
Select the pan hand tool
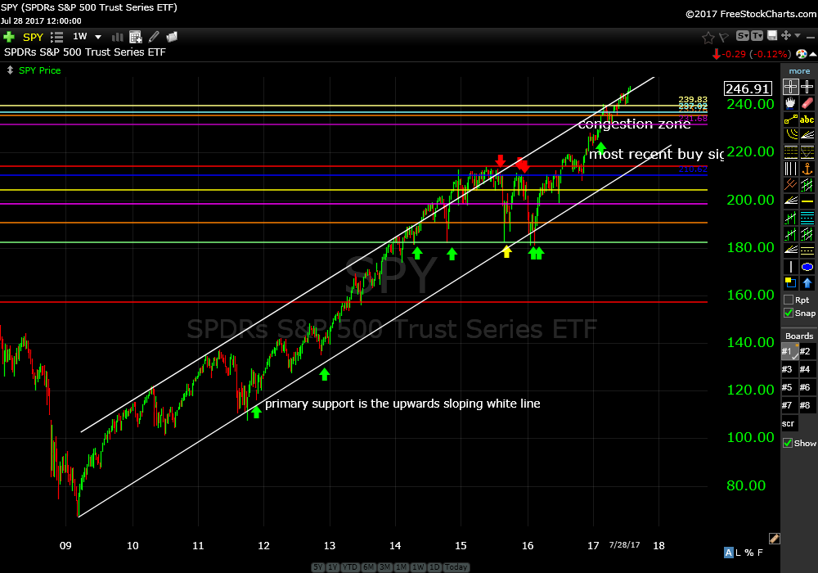pyautogui.click(x=790, y=103)
